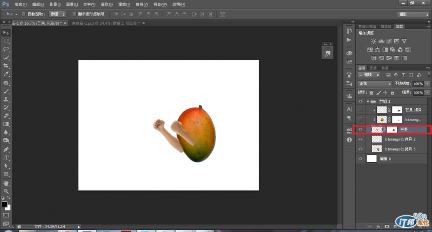432x232 pixels.
Task: Hide the 芒果 layer
Action: [360, 129]
